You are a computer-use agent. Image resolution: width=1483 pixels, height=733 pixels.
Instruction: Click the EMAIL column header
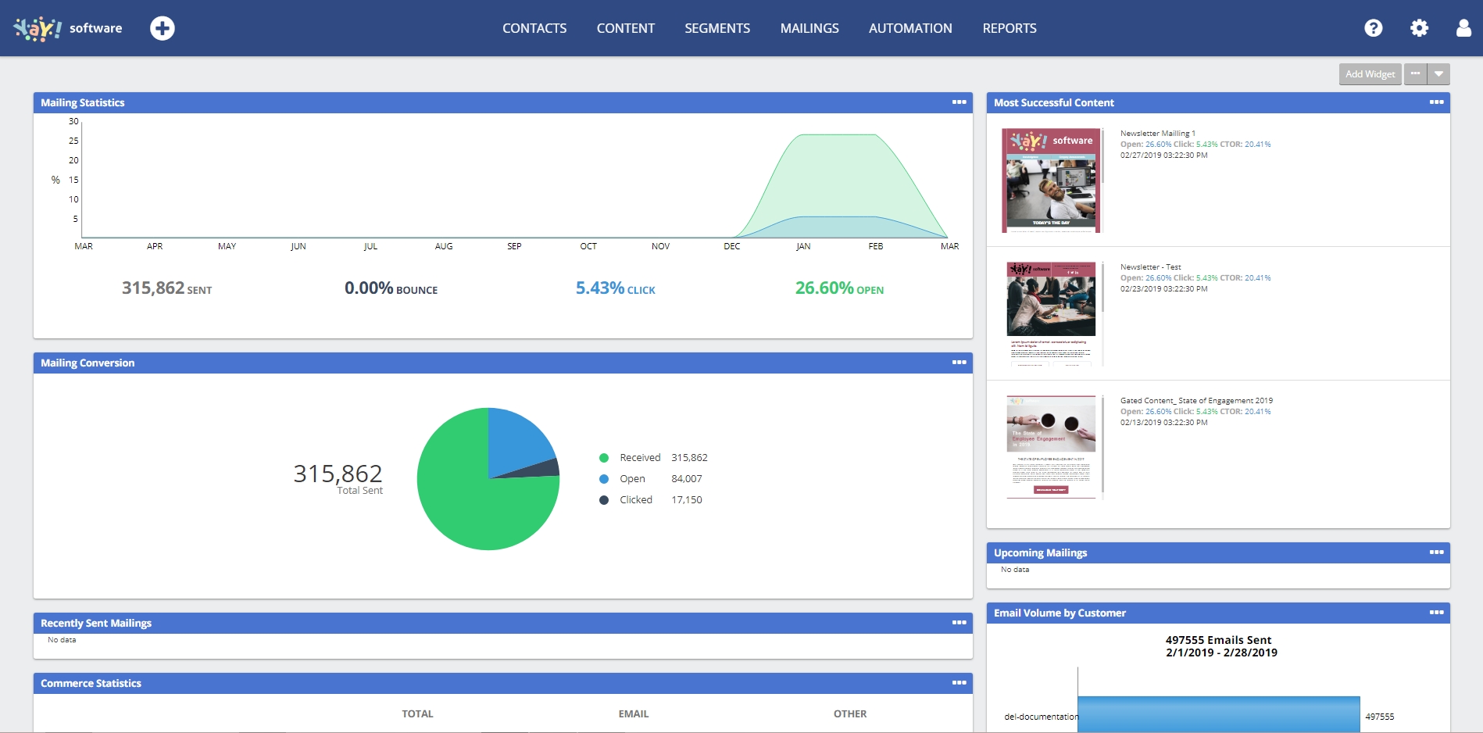tap(634, 714)
